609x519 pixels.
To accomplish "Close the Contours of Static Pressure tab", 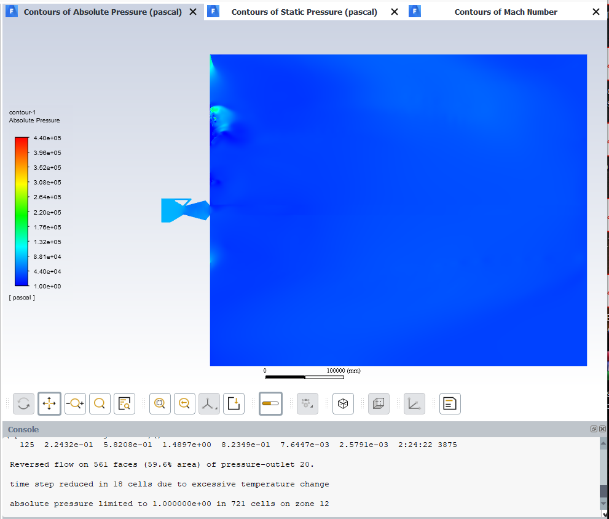I will click(394, 12).
